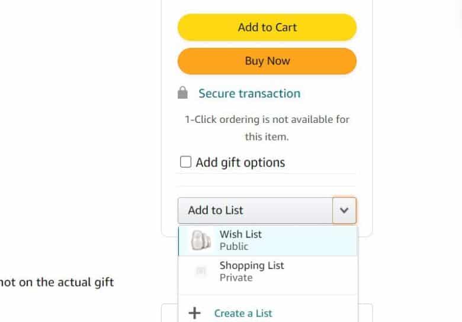This screenshot has height=322, width=462.
Task: Click the Public label under Wish List
Action: pyautogui.click(x=234, y=246)
